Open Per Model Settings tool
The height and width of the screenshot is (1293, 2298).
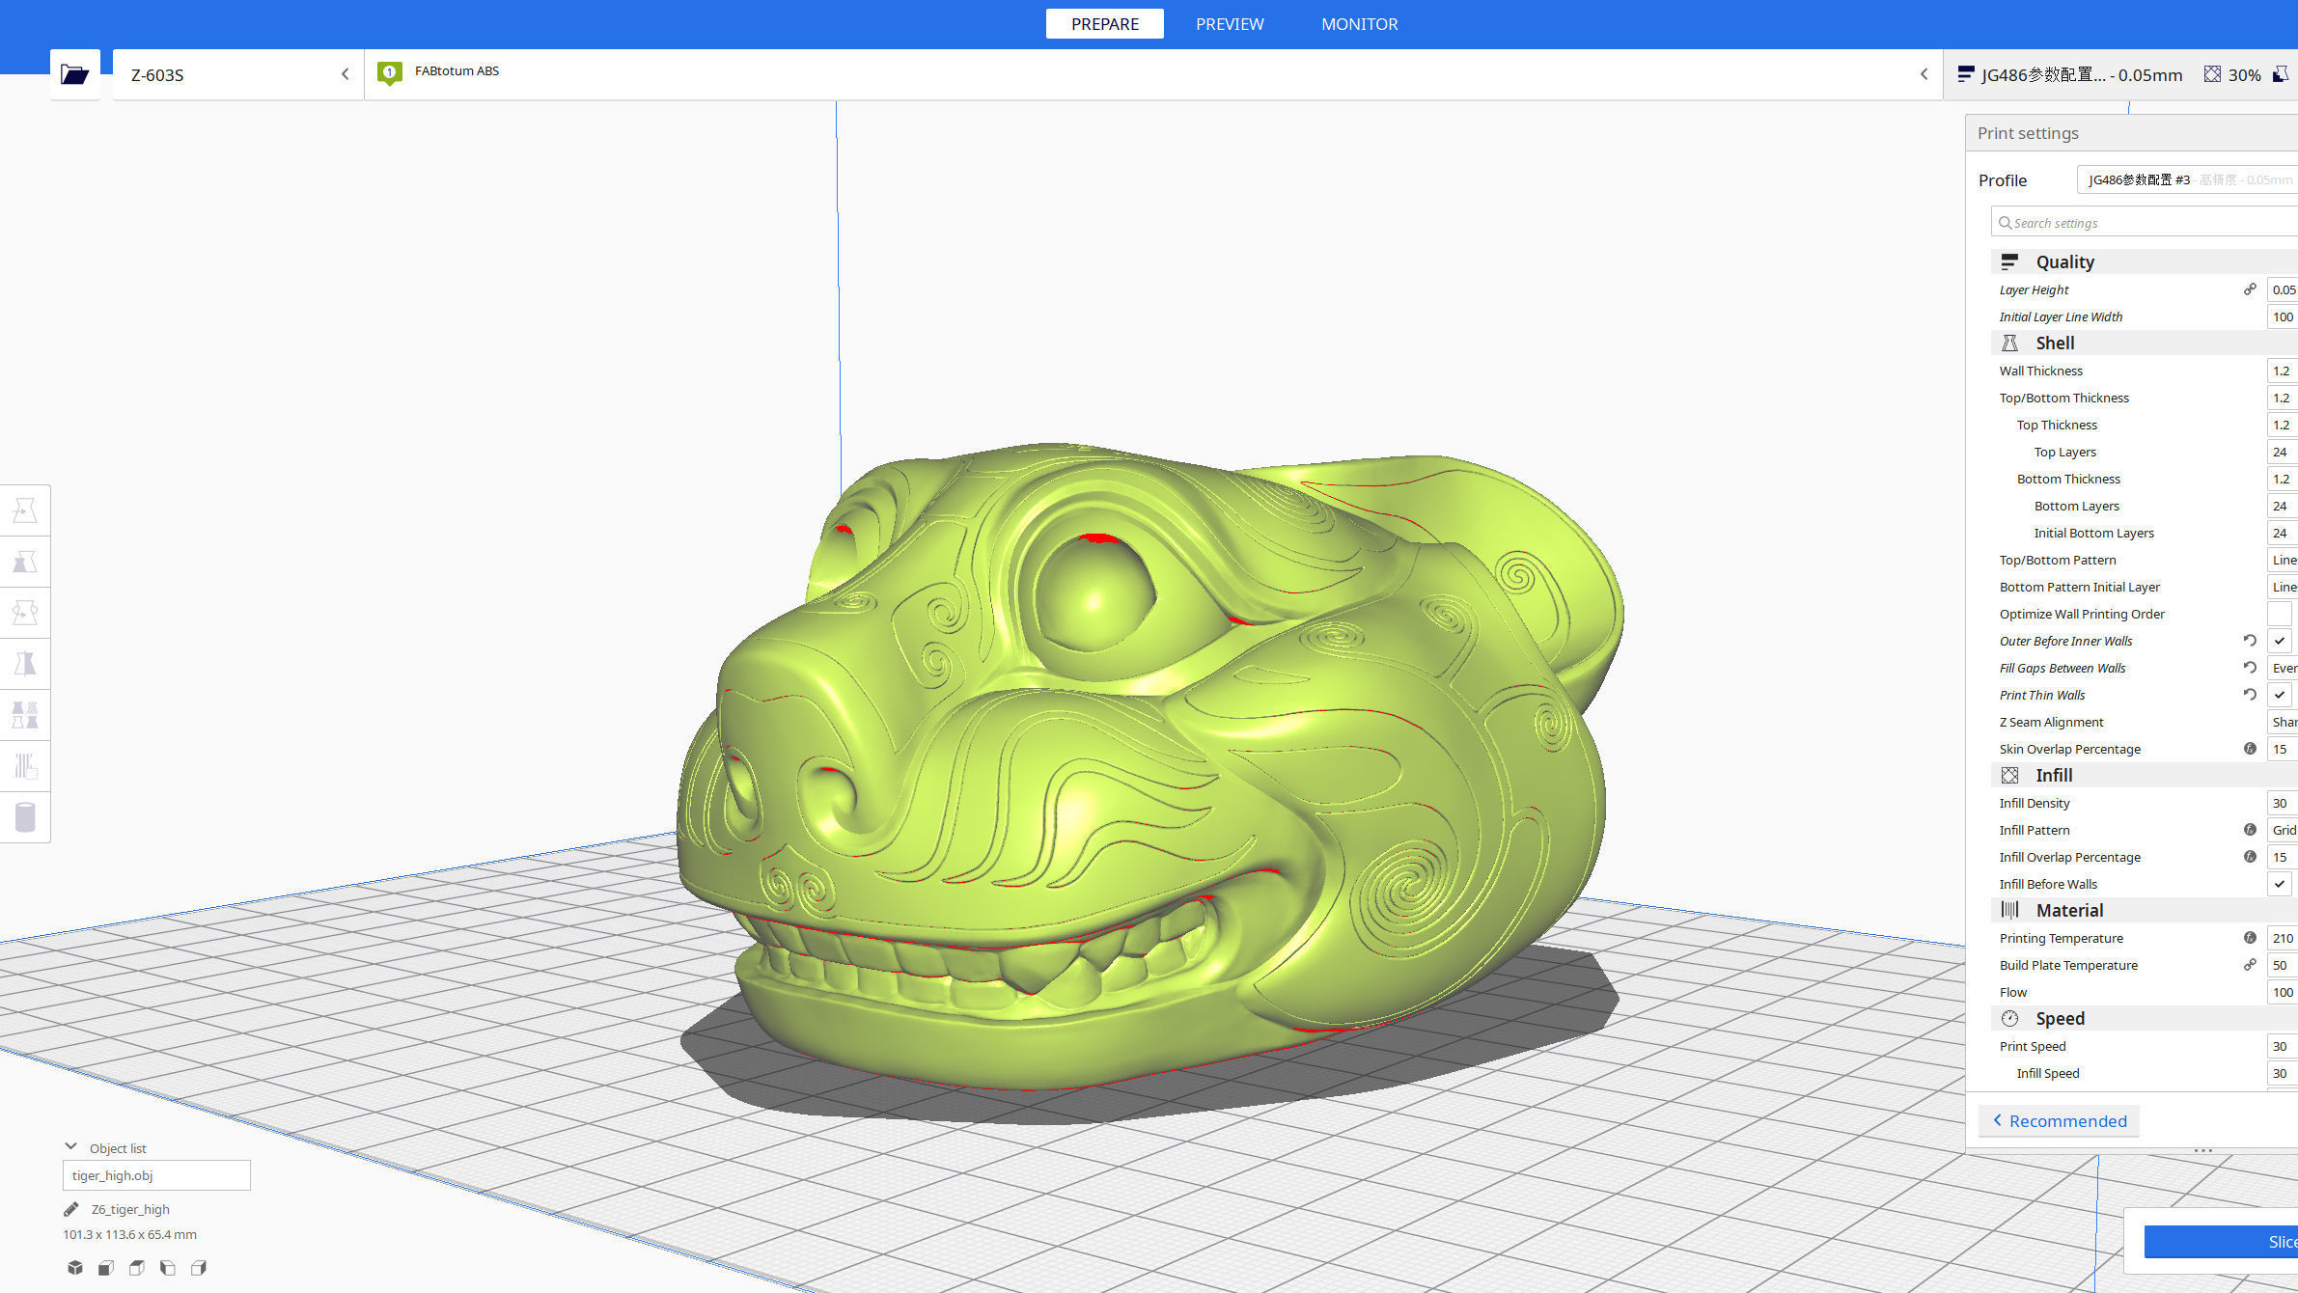coord(25,715)
